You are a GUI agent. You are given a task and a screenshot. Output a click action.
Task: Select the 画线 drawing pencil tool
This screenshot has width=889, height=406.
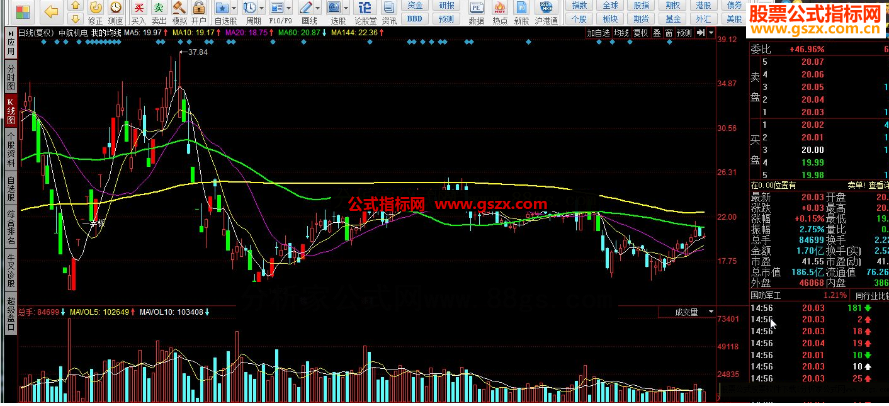tap(306, 8)
